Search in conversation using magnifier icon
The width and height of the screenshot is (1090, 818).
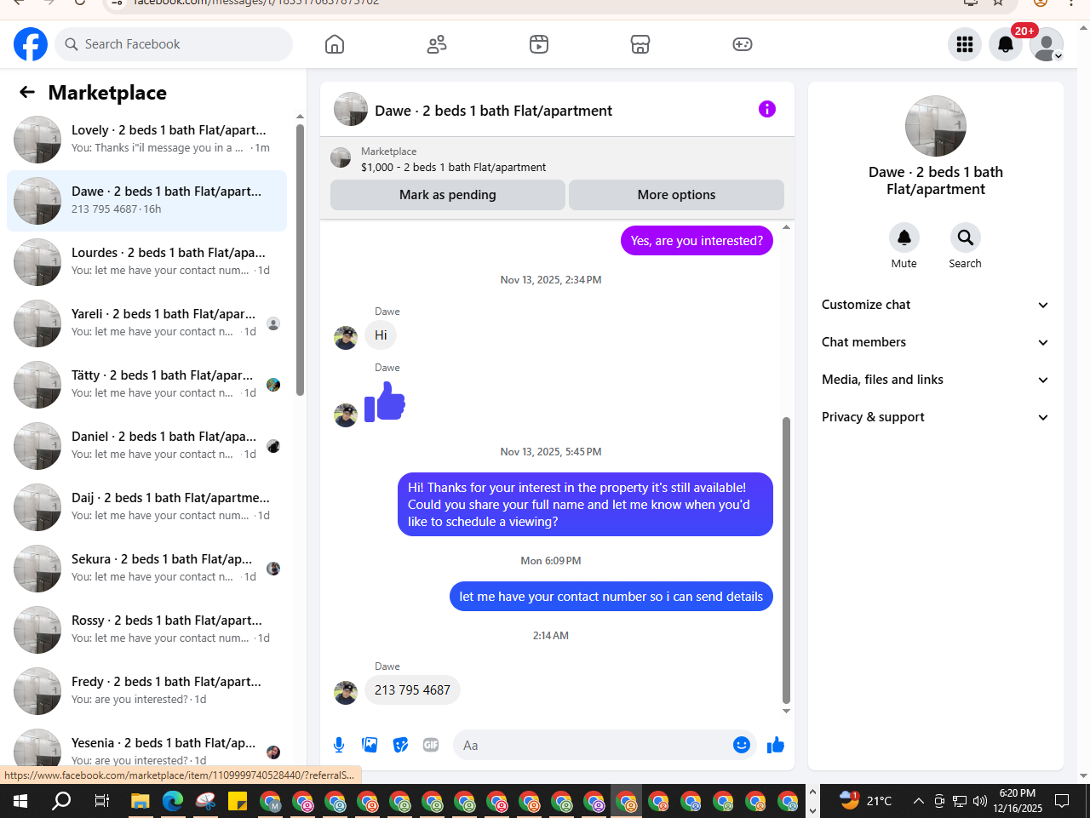pos(965,237)
